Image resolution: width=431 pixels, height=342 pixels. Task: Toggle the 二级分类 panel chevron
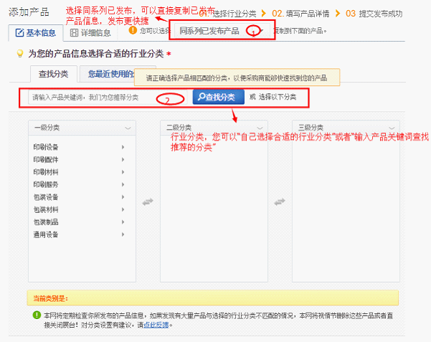[x=260, y=128]
